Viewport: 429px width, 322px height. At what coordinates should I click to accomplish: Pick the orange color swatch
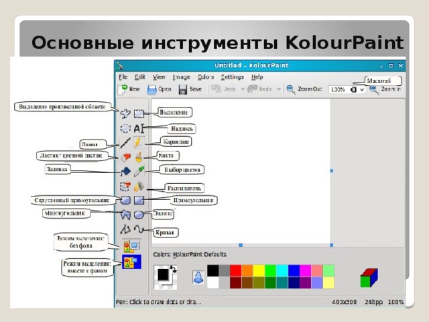point(247,270)
